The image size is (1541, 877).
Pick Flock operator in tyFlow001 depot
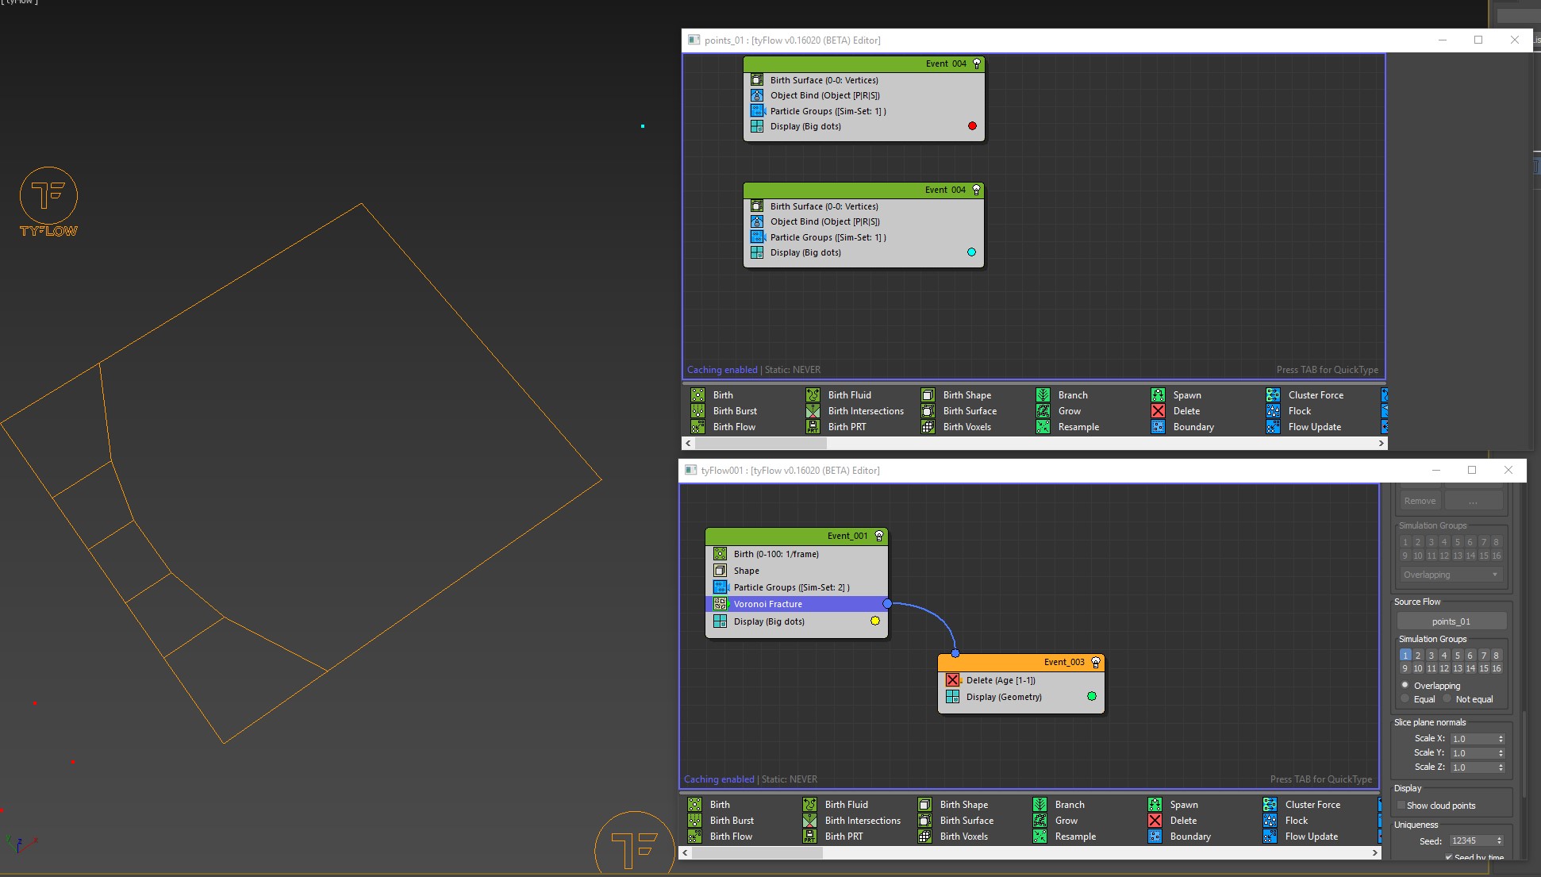(1285, 821)
